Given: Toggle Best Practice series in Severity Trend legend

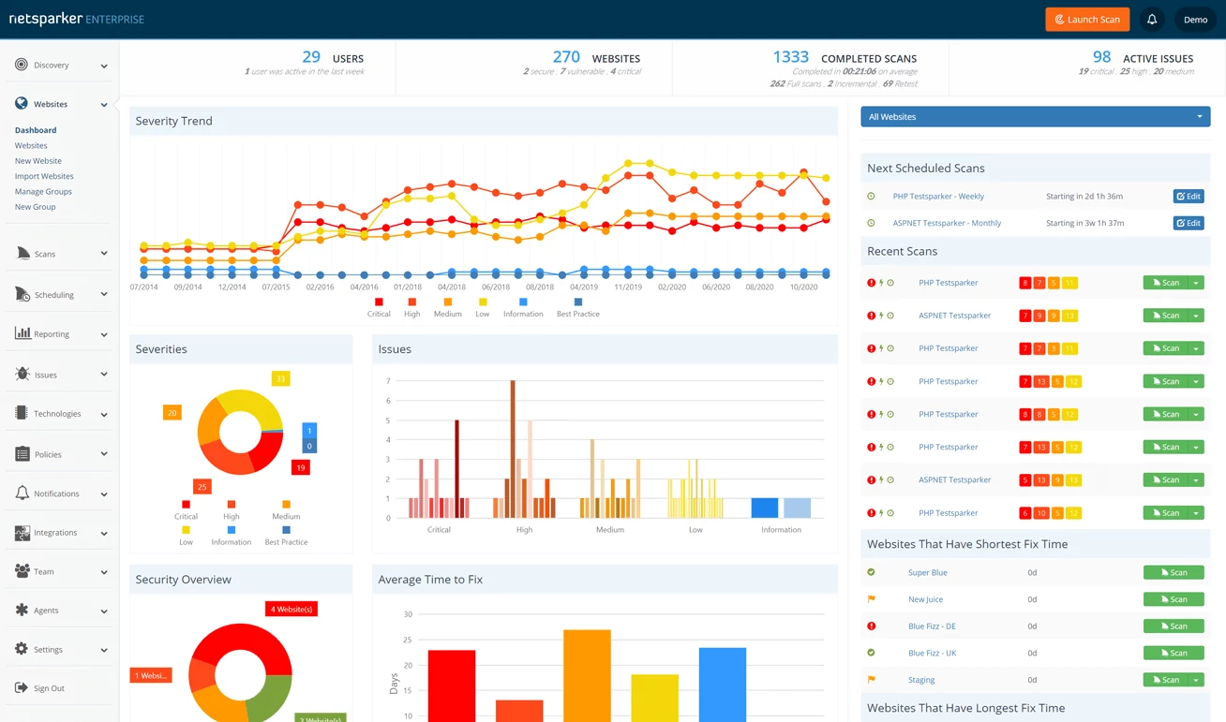Looking at the screenshot, I should [x=578, y=307].
